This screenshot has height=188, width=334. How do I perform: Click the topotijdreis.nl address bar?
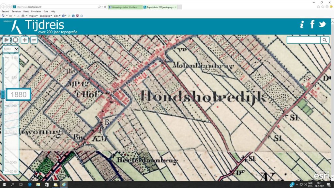coord(55,7)
